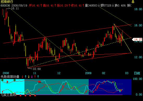Click the 12 month marker on time axis
Image resolution: width=143 pixels, height=101 pixels.
tap(59, 73)
